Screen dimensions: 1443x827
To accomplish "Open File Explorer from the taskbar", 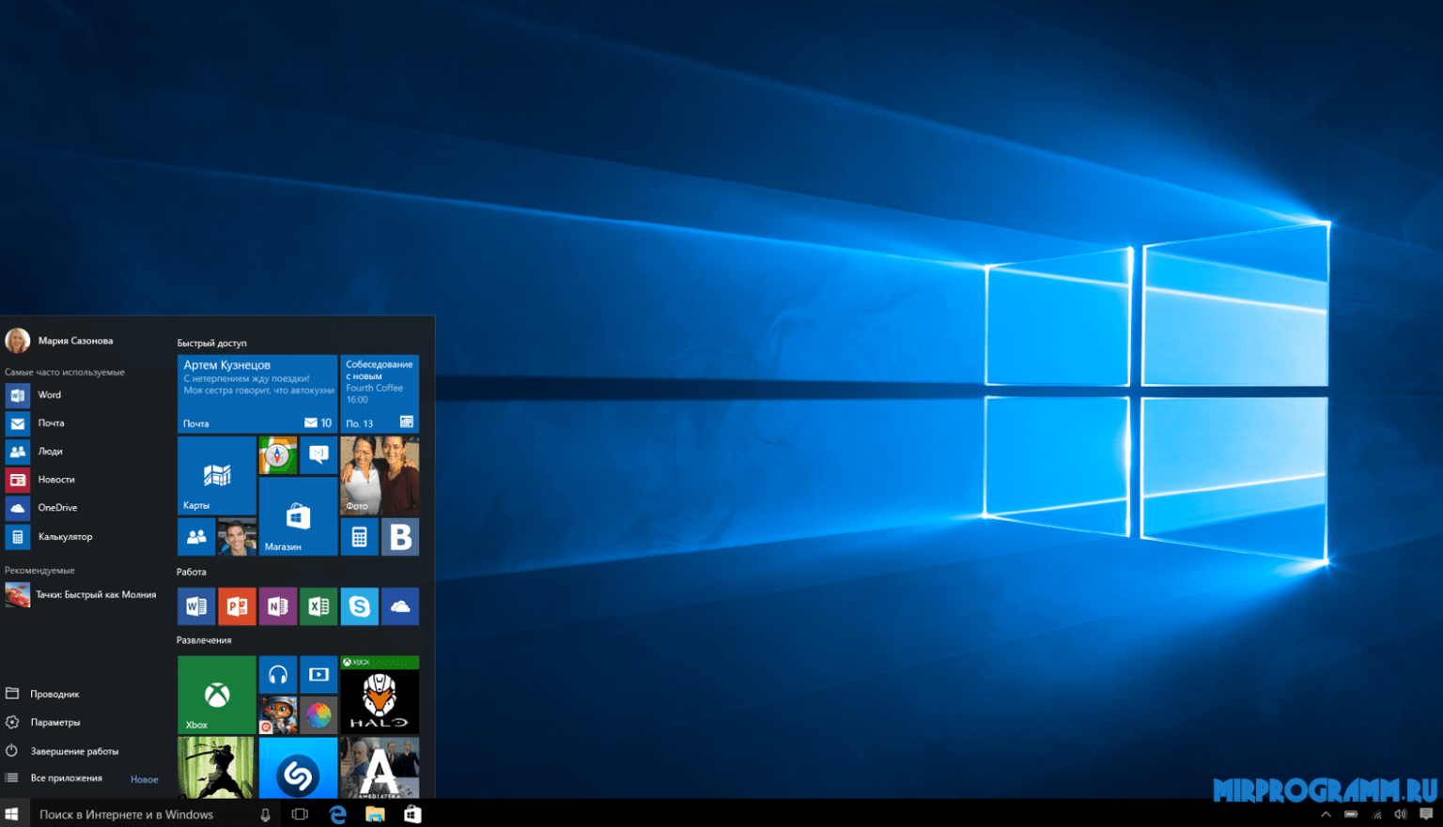I will (375, 814).
